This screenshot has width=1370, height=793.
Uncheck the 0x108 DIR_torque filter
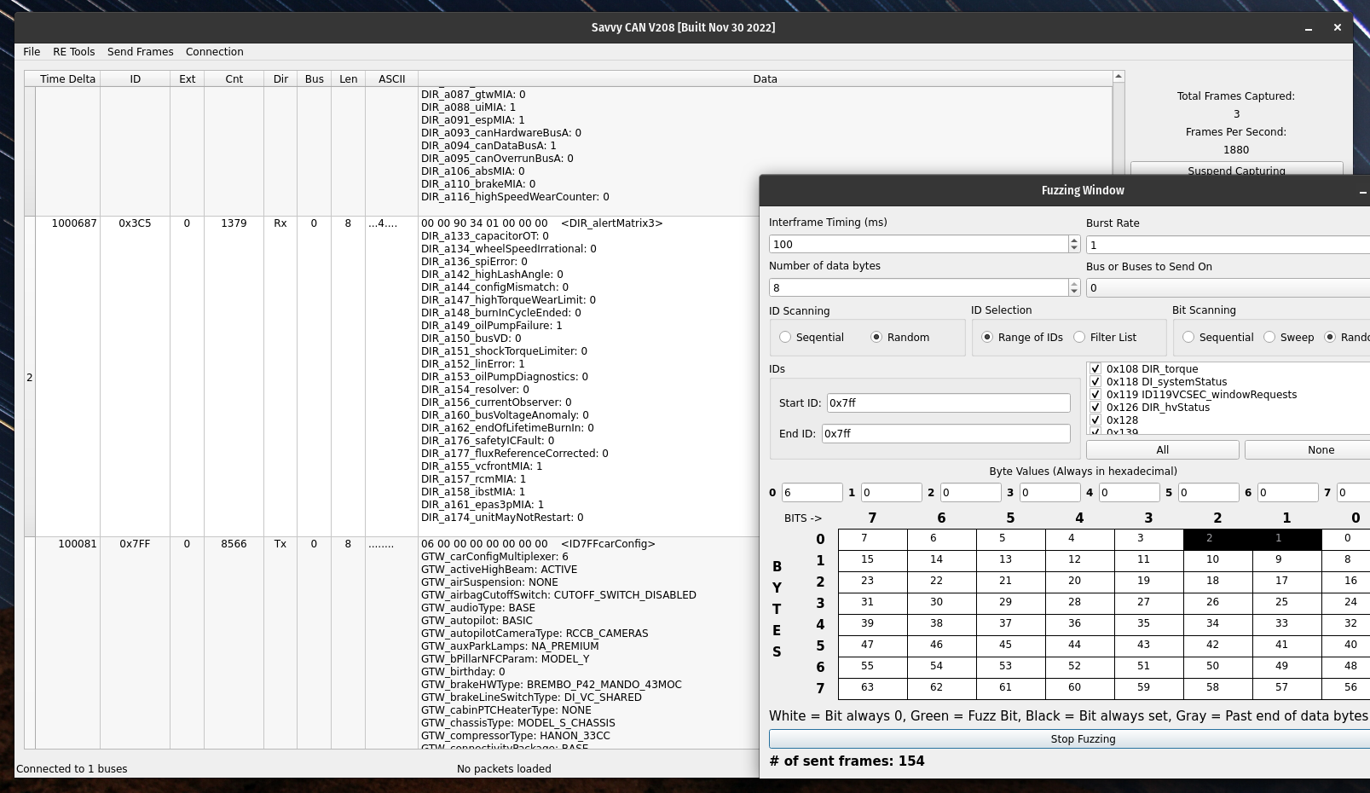point(1095,369)
